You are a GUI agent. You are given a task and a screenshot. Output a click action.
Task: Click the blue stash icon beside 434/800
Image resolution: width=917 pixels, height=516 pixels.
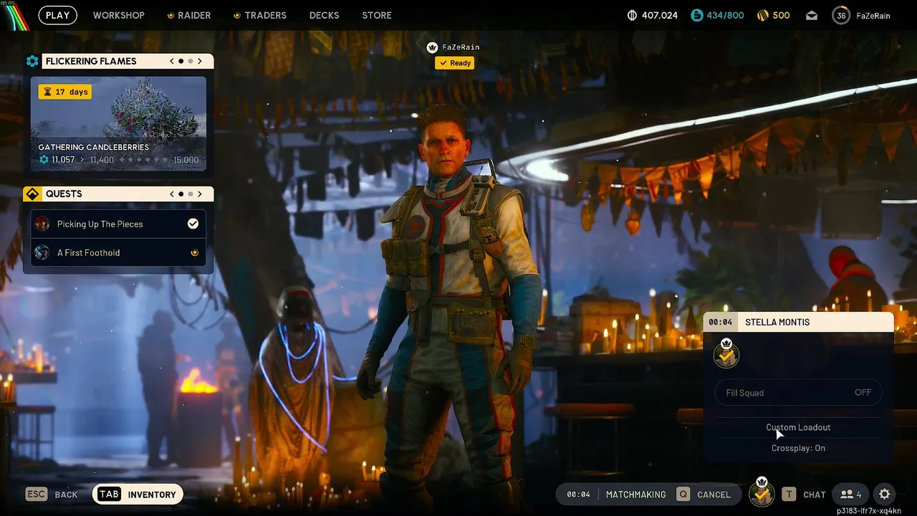coord(696,15)
